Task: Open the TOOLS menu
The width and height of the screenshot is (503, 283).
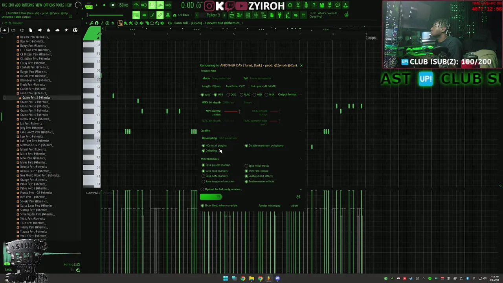Action: [x=60, y=5]
